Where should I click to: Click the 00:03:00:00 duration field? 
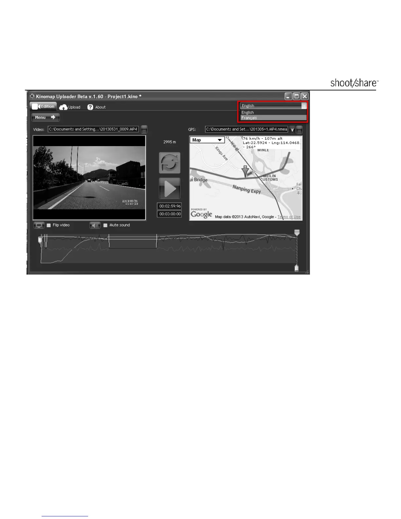169,214
